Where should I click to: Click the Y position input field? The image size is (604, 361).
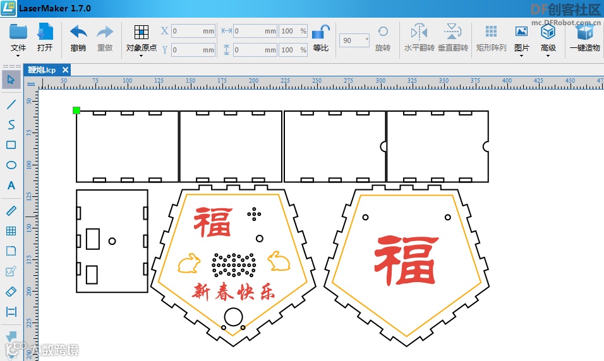[x=193, y=50]
